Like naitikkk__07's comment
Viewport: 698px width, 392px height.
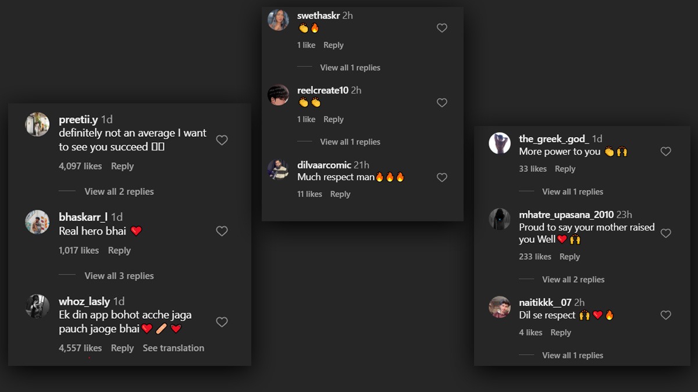[x=666, y=315]
